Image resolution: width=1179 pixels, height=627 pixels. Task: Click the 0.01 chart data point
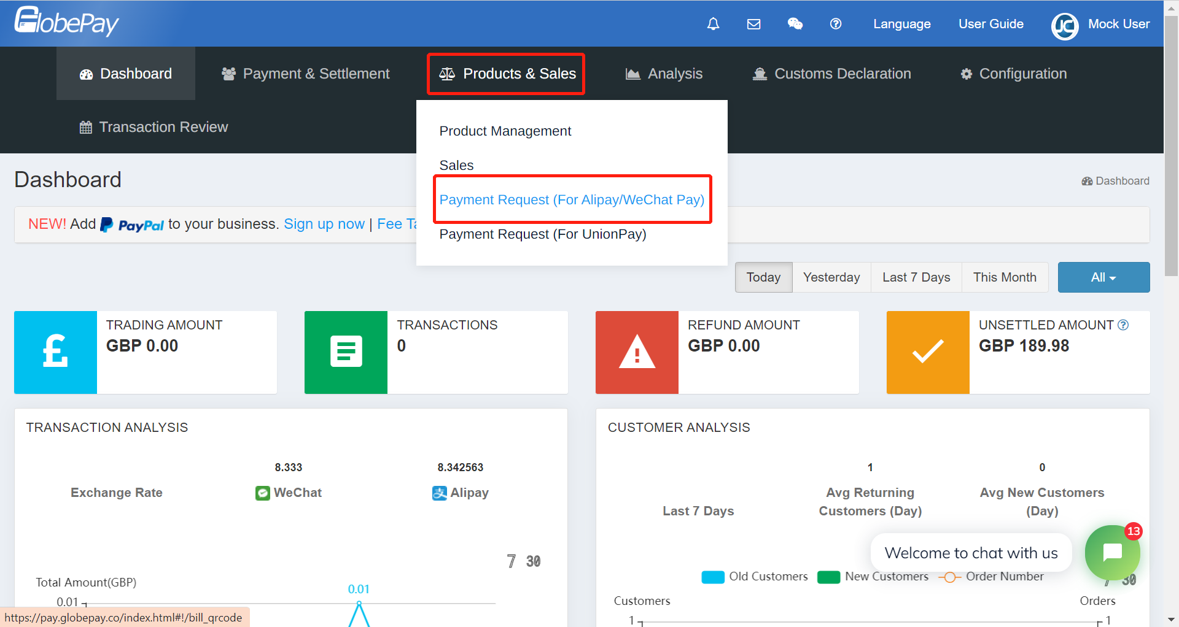(x=359, y=604)
